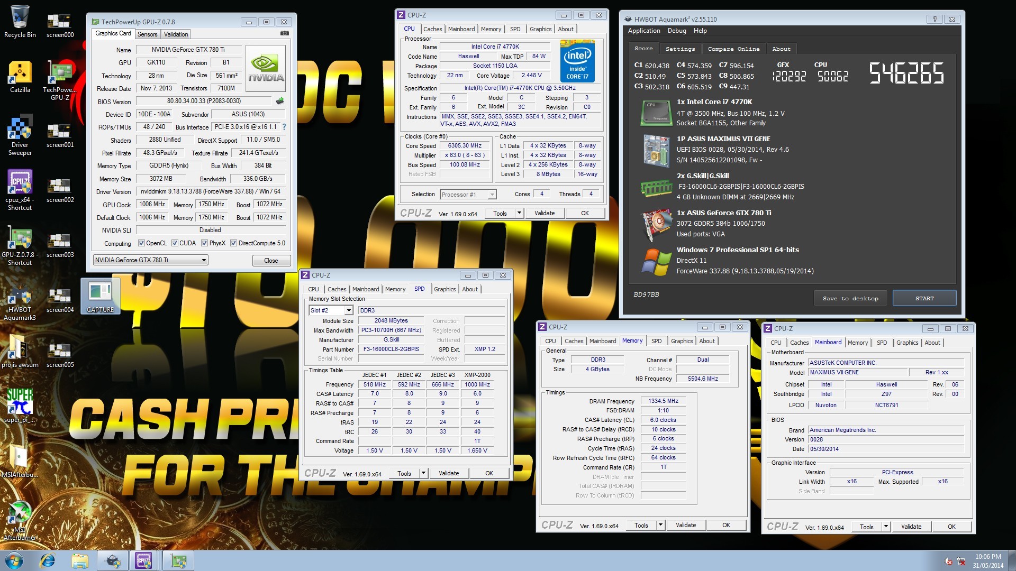Viewport: 1016px width, 571px height.
Task: Click the speaker volume tray icon
Action: pos(948,561)
